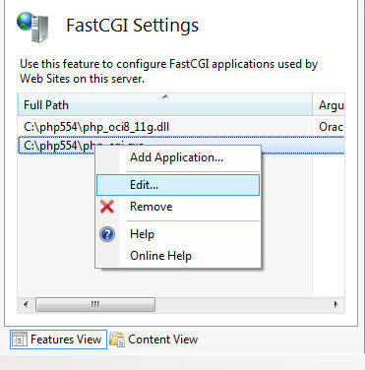Screen dimensions: 365x370
Task: Click the horizontal scrollbar right arrow
Action: tap(335, 304)
